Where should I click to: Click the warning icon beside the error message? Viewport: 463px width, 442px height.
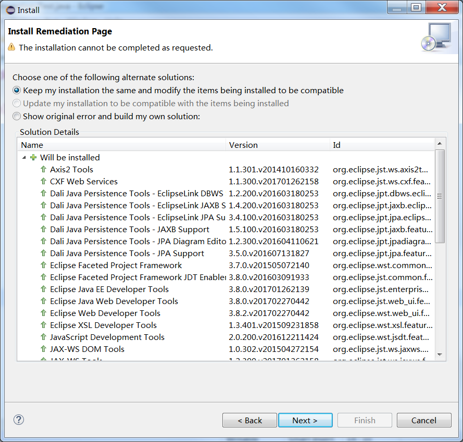coord(11,47)
